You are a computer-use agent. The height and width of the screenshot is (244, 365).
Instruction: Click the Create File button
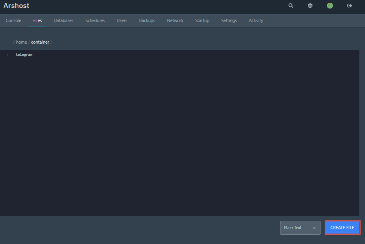343,228
